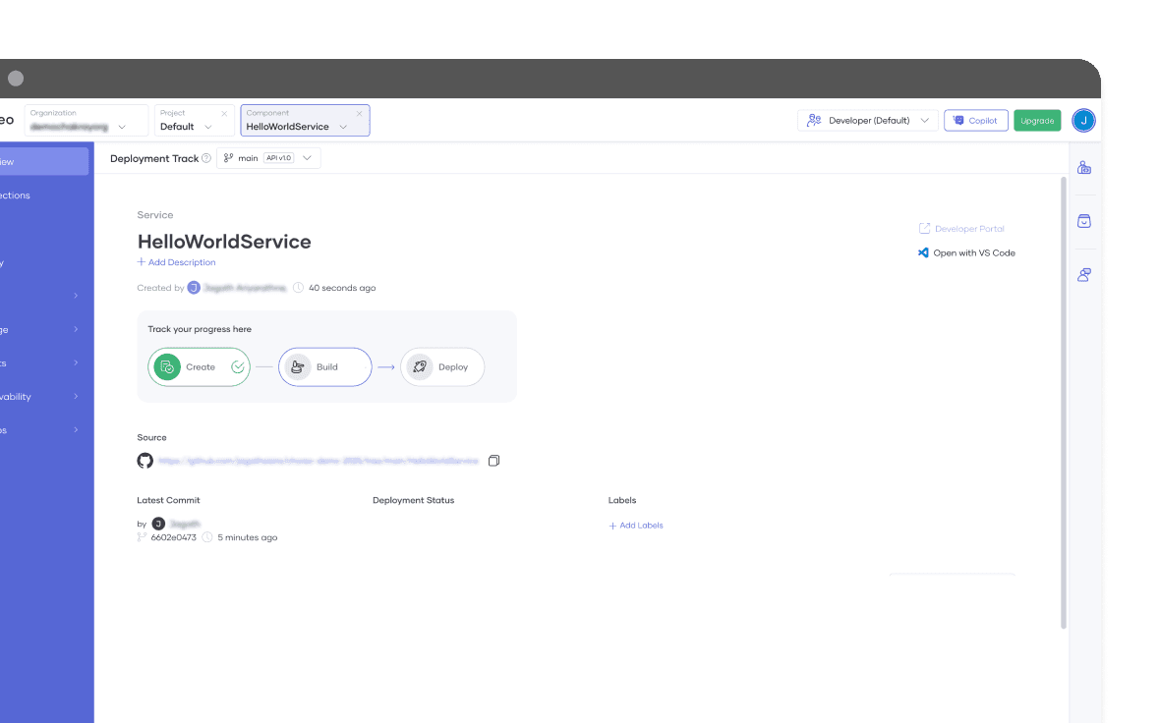This screenshot has width=1160, height=723.
Task: Click the top icon in right sidebar
Action: click(1083, 168)
